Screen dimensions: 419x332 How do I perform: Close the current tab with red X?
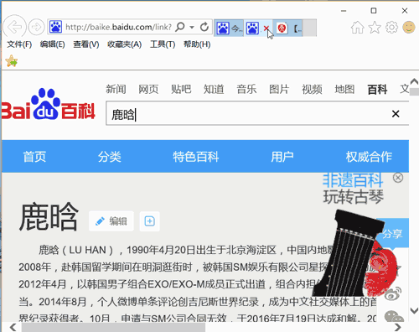(x=266, y=28)
